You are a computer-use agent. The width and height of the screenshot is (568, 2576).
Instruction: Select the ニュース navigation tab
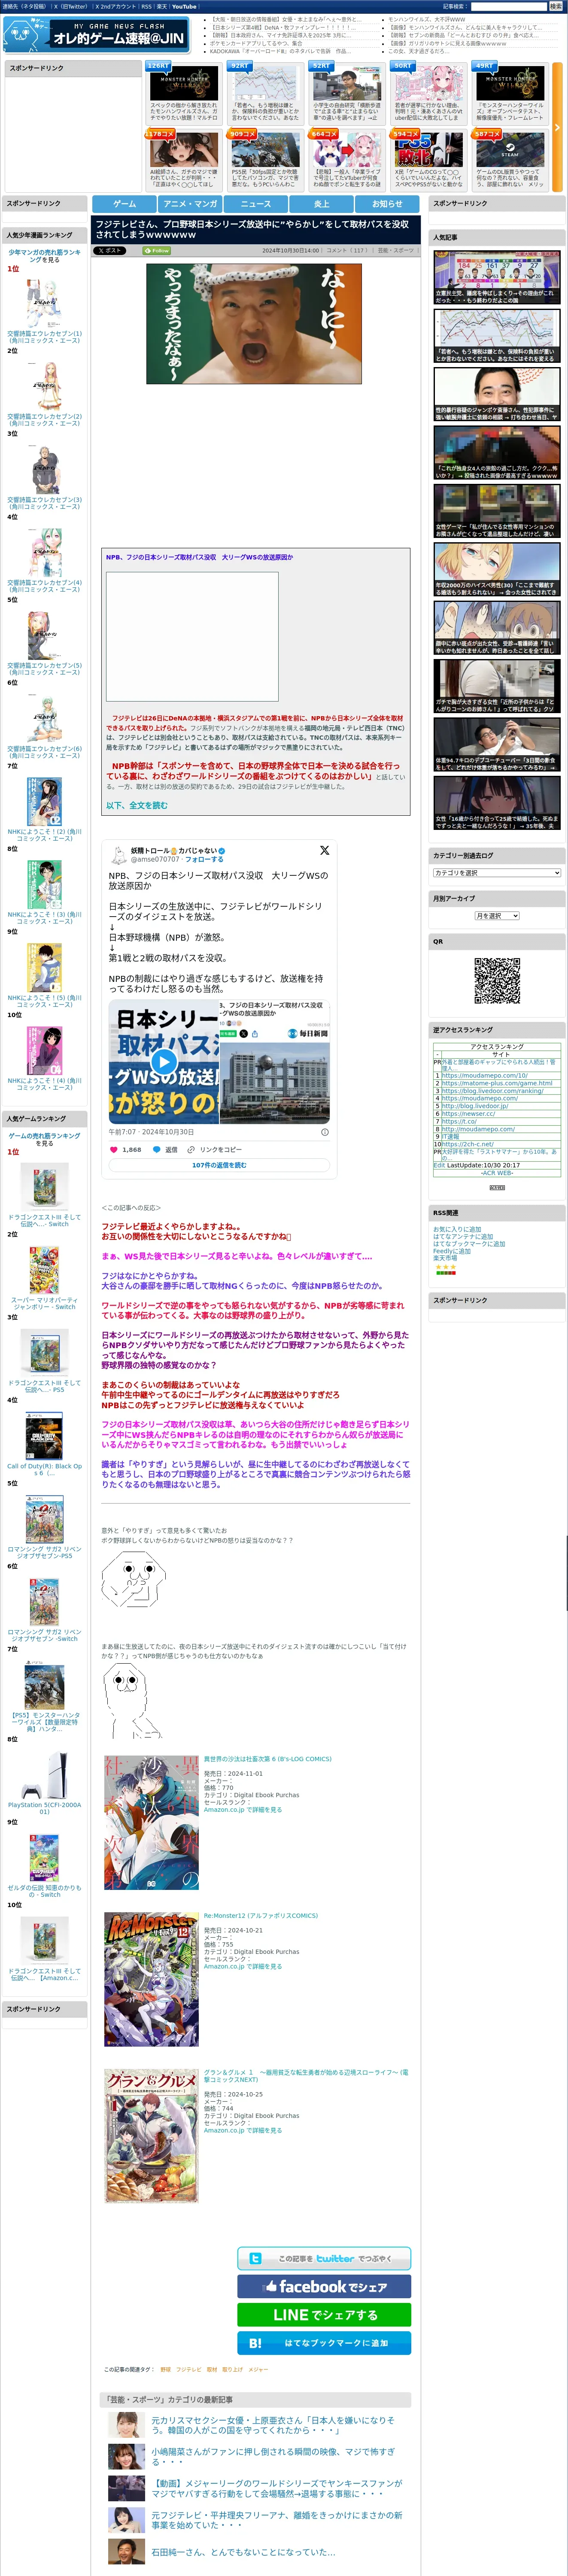pos(256,204)
